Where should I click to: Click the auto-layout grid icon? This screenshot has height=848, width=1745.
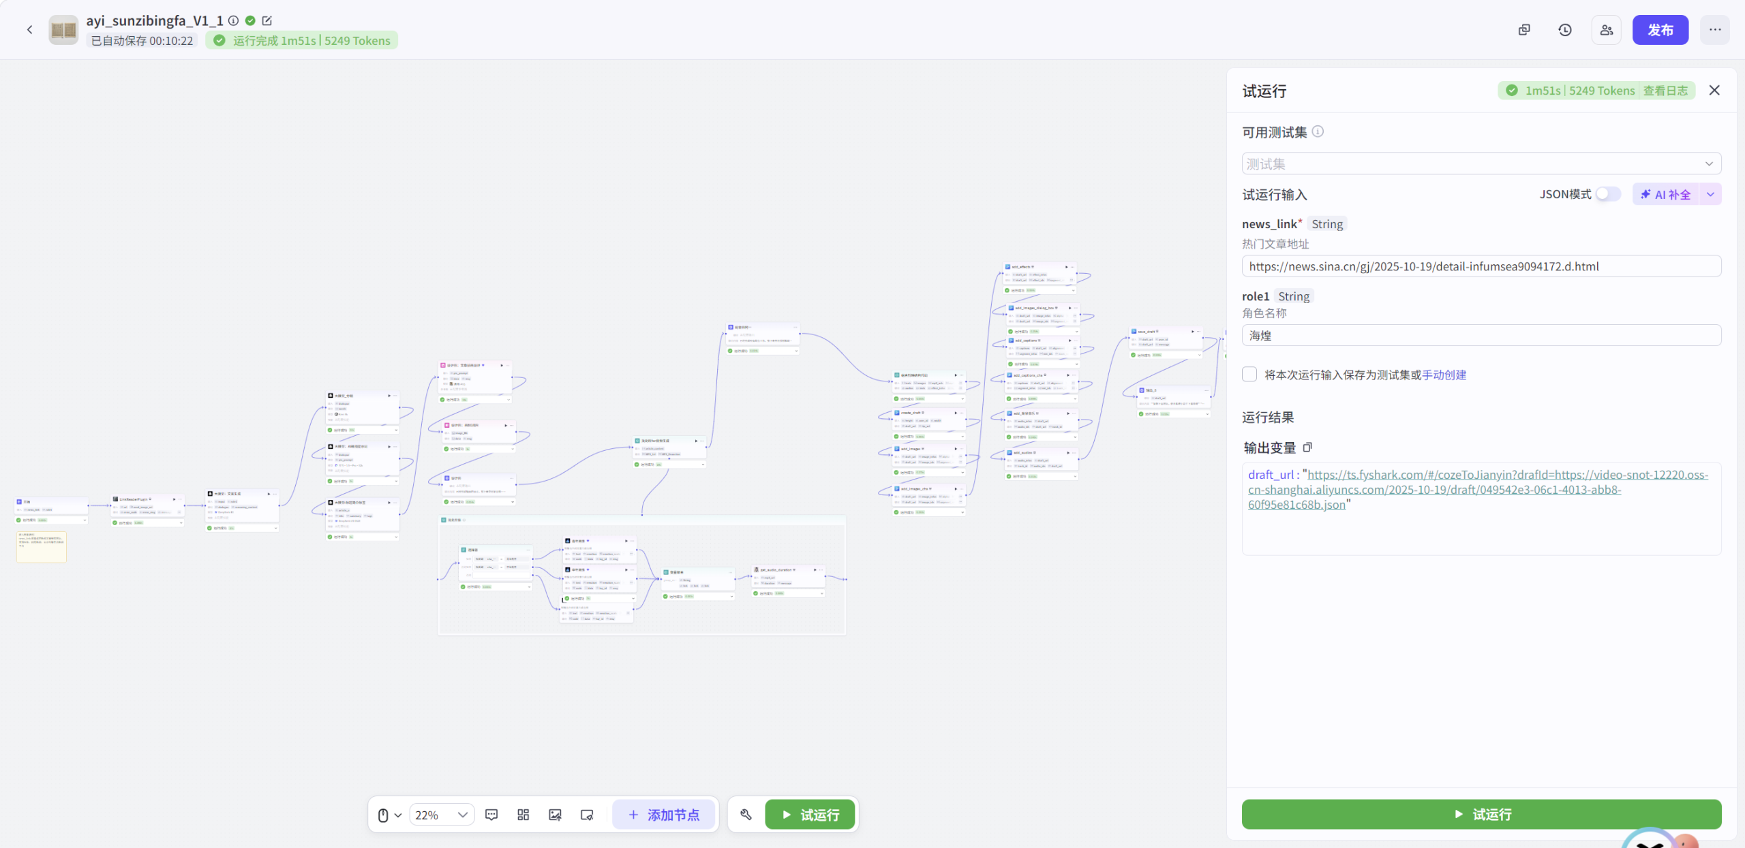click(x=523, y=815)
